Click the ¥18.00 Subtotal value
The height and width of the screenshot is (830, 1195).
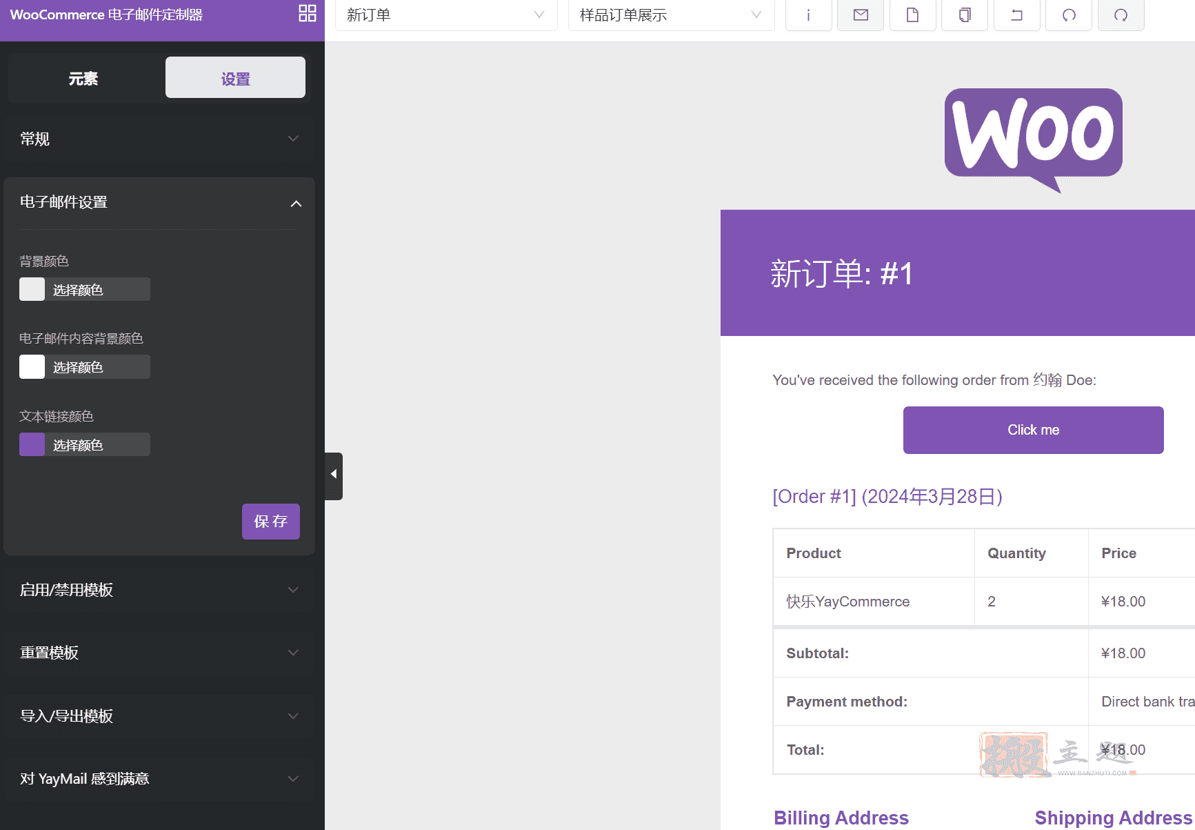click(1123, 653)
